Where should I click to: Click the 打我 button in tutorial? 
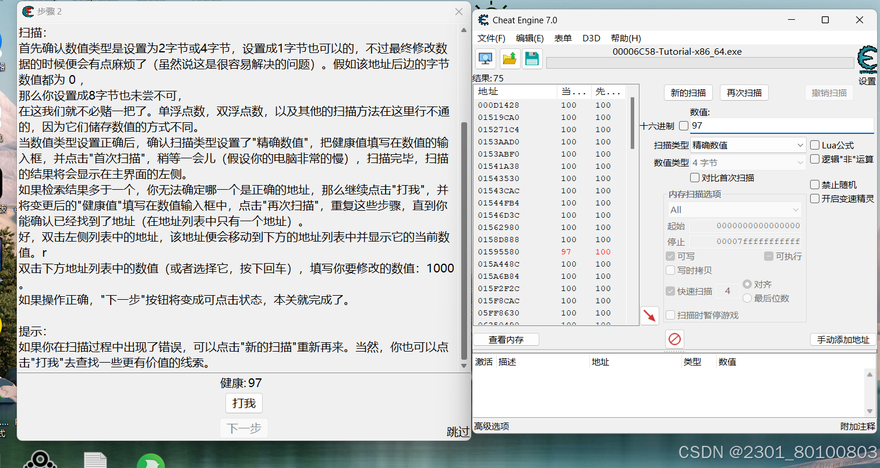(244, 403)
